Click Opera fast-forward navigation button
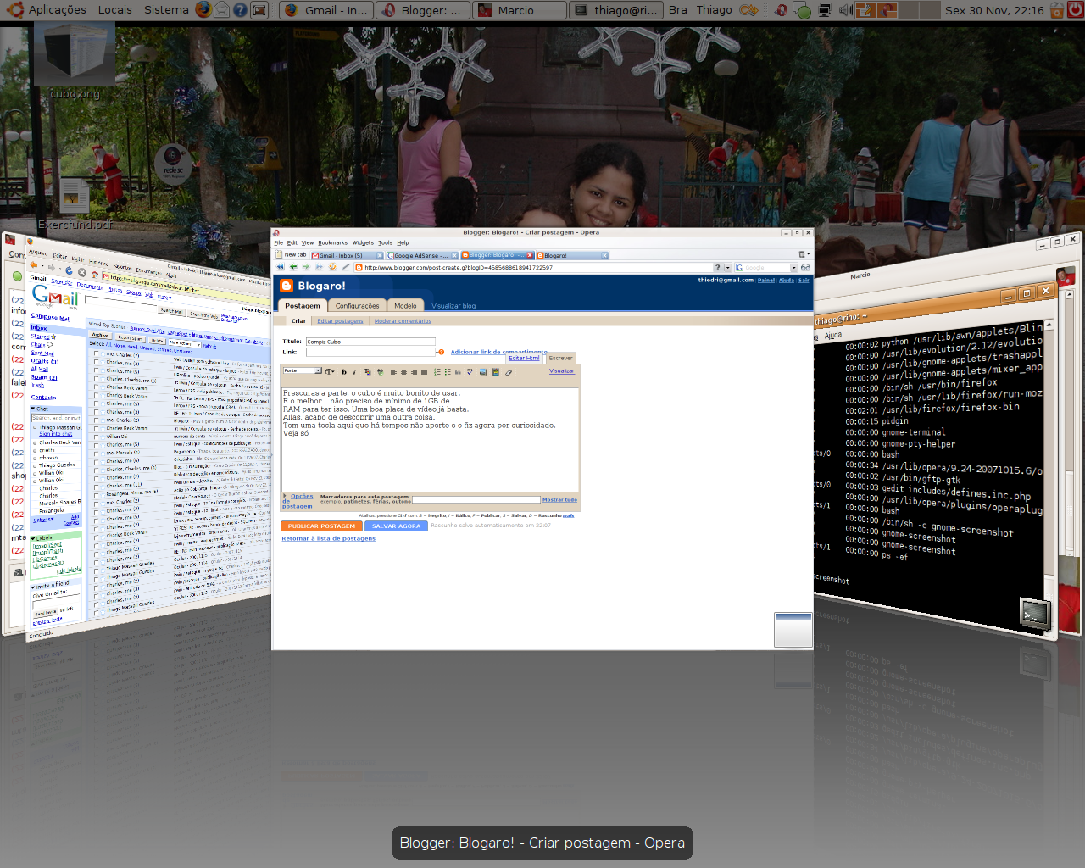 [319, 267]
